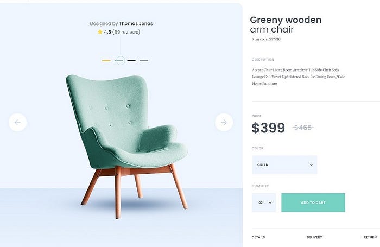Click the quantity dropdown chevron
This screenshot has width=380, height=247.
pos(270,202)
